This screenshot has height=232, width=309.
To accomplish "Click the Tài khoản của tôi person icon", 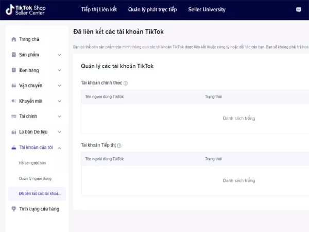I will point(14,147).
